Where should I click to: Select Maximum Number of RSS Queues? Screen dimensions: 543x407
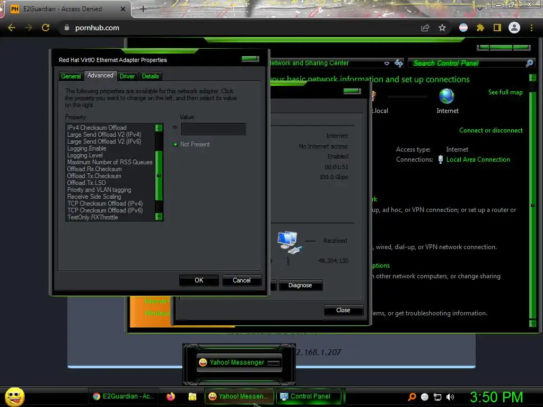(x=110, y=162)
